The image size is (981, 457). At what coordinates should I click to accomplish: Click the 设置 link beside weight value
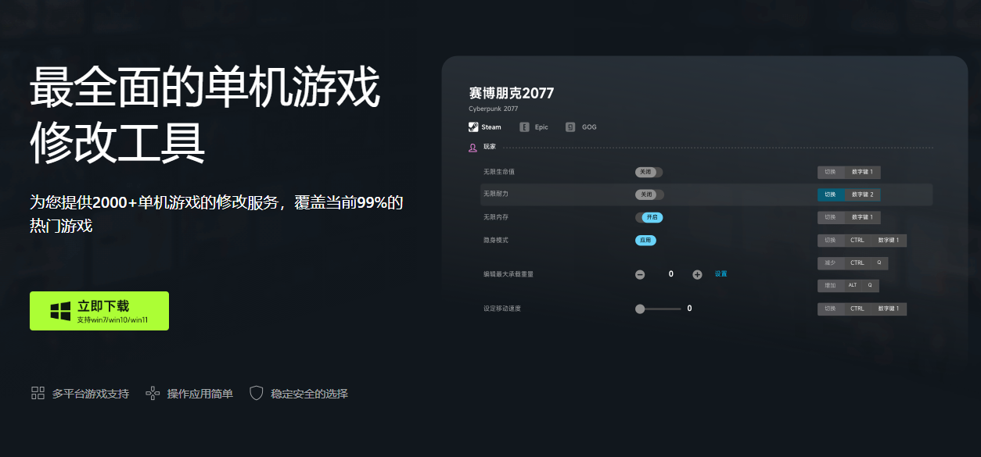point(720,274)
